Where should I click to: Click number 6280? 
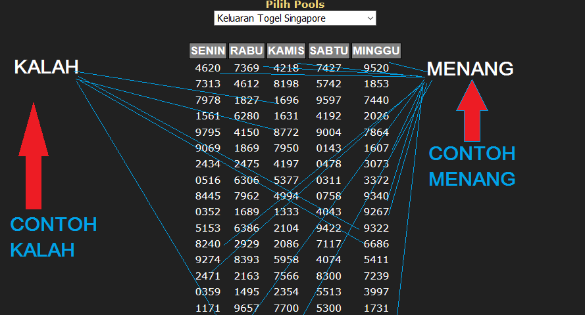tap(247, 116)
